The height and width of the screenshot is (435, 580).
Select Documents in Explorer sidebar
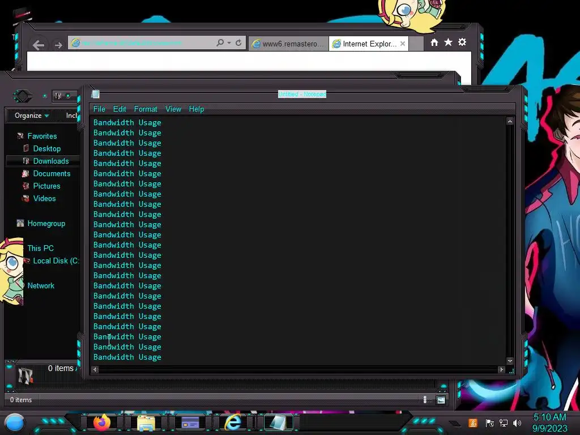click(x=52, y=173)
